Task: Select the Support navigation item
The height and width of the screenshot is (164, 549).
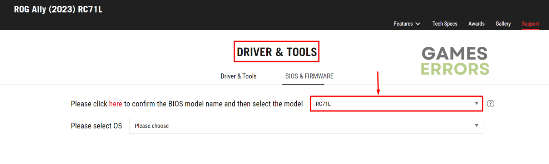Action: pos(530,24)
